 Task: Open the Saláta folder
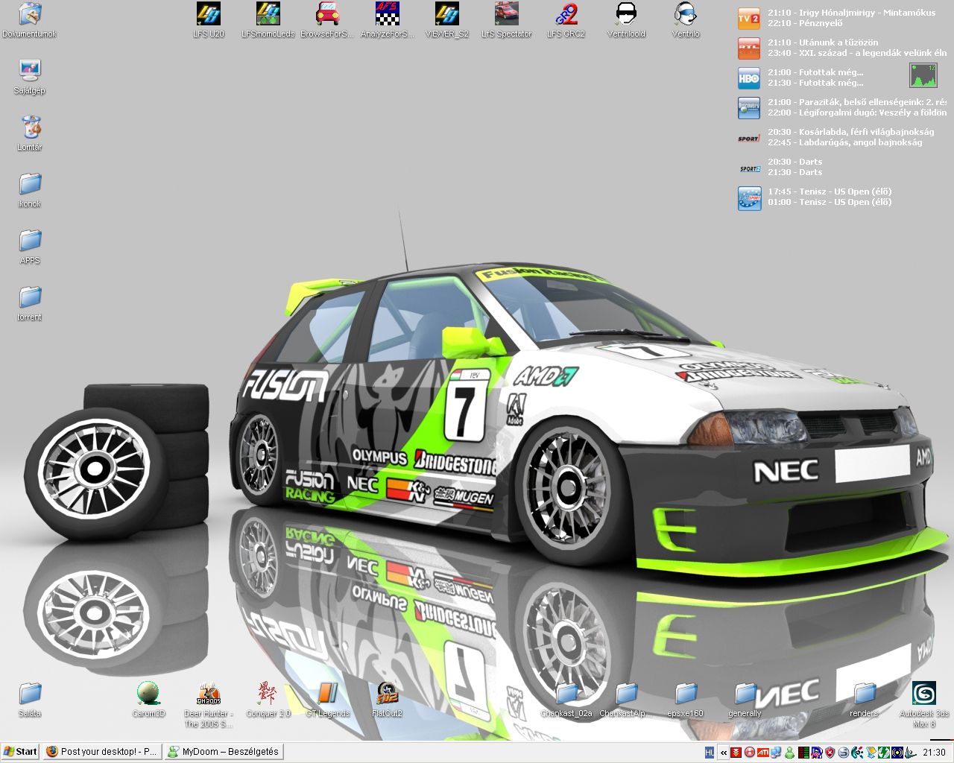30,700
